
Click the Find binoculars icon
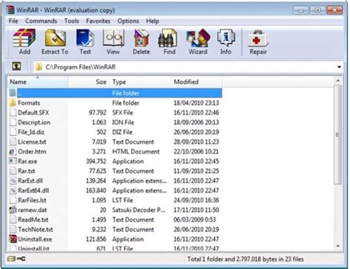click(168, 38)
